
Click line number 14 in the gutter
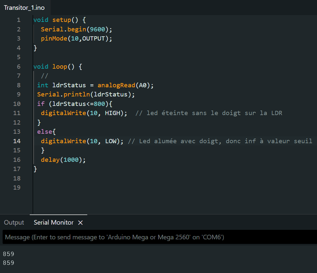pyautogui.click(x=17, y=141)
